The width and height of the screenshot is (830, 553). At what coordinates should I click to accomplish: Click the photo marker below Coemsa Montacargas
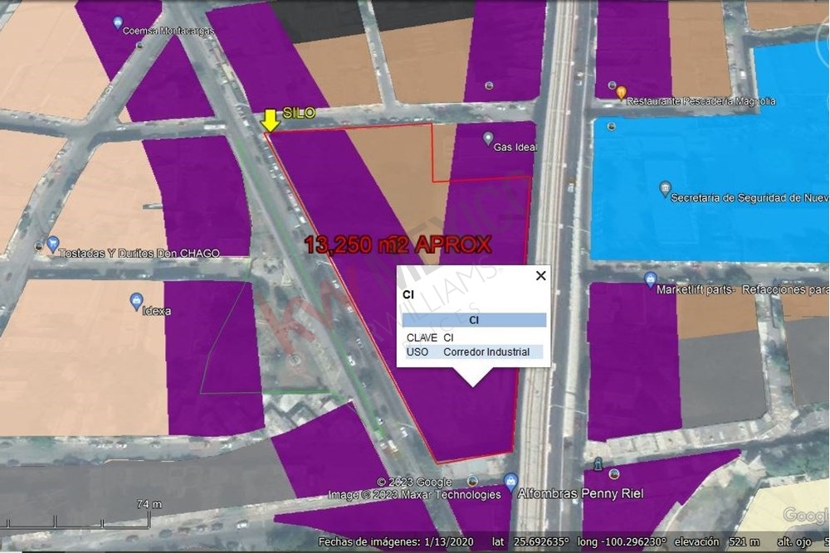[139, 46]
